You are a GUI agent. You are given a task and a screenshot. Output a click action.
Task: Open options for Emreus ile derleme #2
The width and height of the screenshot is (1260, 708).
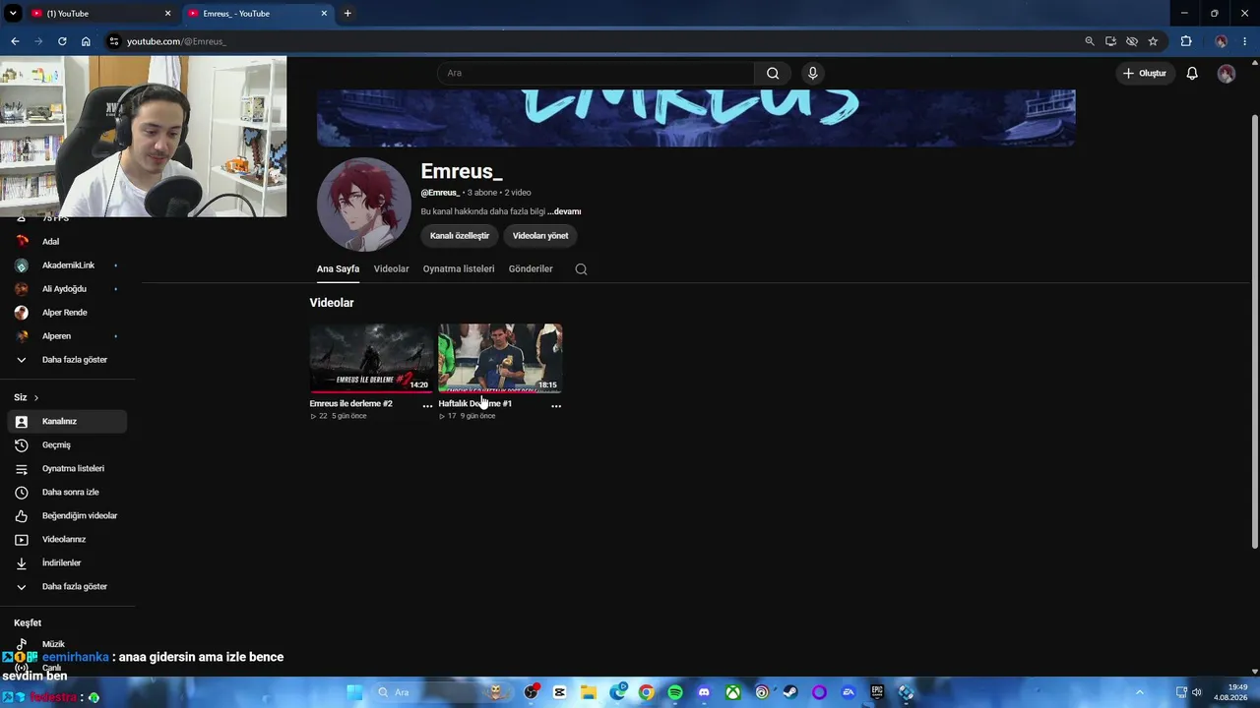coord(427,406)
